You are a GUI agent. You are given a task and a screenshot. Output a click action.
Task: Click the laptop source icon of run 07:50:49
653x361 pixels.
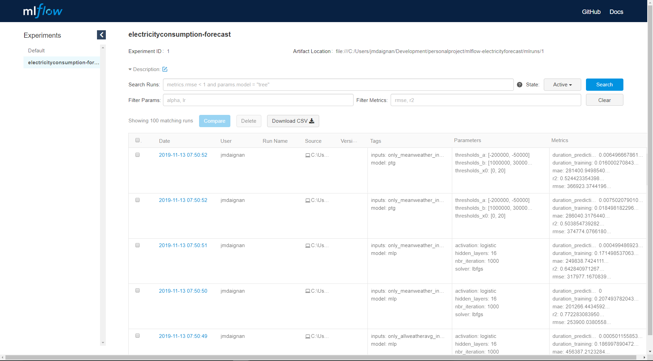click(x=307, y=336)
